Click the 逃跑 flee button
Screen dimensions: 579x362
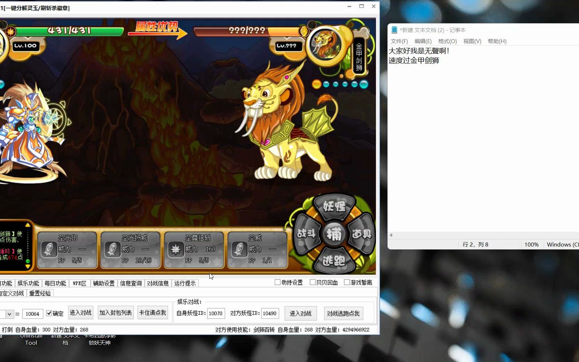click(x=334, y=261)
